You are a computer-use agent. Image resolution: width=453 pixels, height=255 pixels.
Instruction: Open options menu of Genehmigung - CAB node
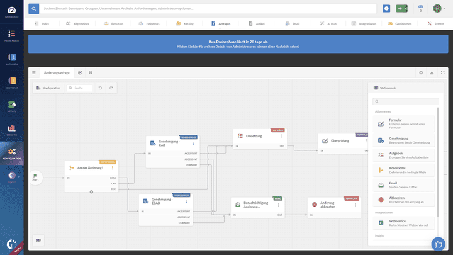click(194, 143)
